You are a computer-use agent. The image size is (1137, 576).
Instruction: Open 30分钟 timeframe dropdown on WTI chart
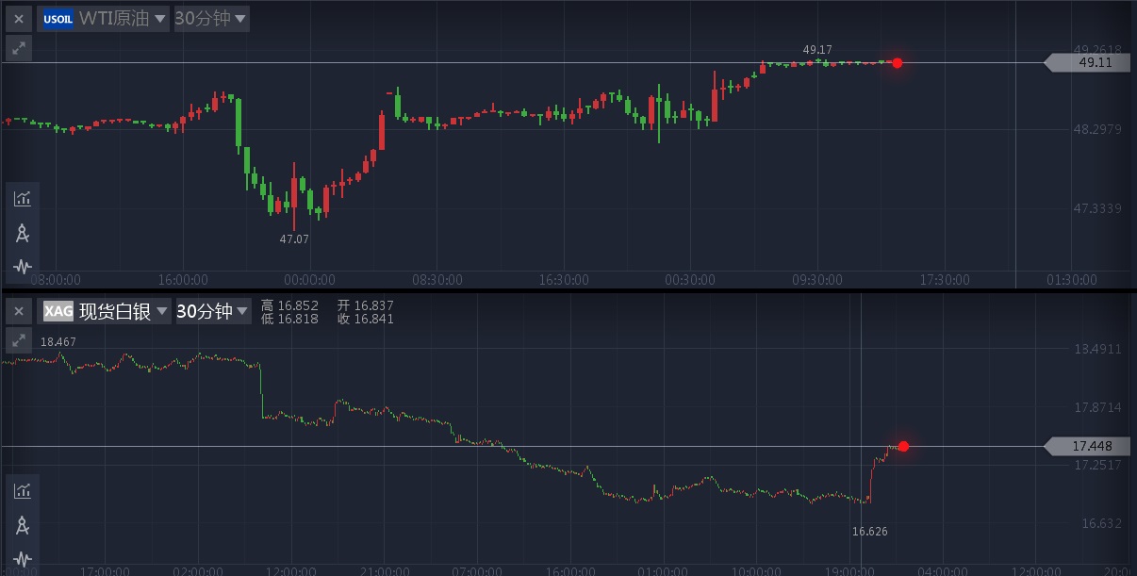point(212,18)
